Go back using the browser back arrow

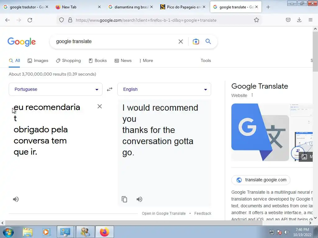point(7,20)
